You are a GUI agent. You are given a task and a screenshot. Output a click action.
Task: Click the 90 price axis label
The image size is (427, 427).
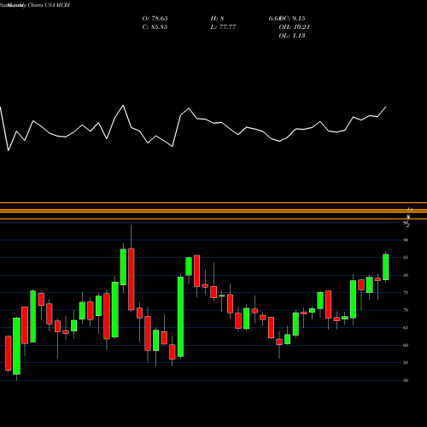tap(406, 240)
